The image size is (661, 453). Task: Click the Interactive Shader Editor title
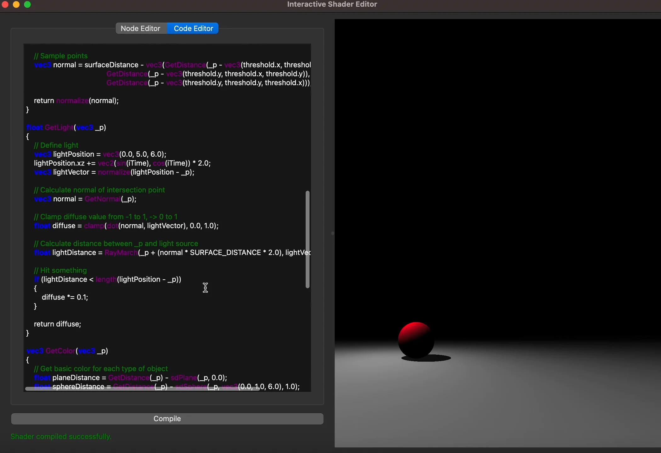[332, 4]
